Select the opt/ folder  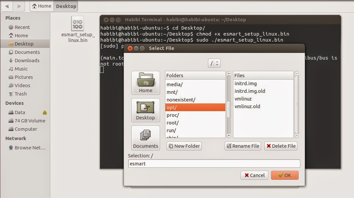click(x=195, y=107)
